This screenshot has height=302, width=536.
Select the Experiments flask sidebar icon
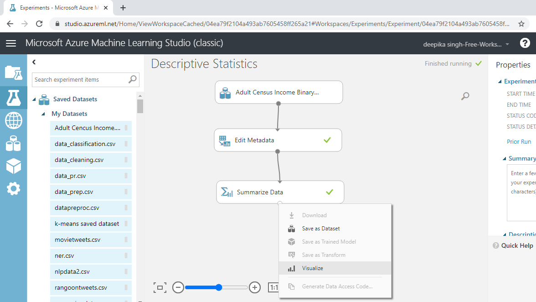pos(13,98)
